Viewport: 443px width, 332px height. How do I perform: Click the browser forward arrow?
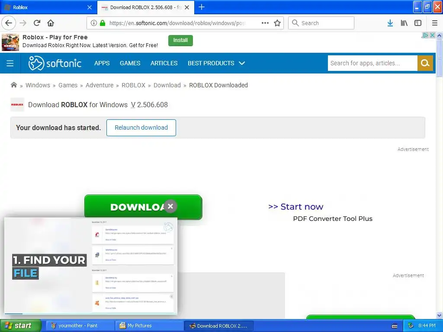tap(23, 23)
